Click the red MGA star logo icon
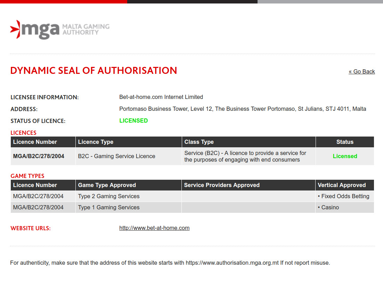Viewport: 383px width, 287px height. 15,29
